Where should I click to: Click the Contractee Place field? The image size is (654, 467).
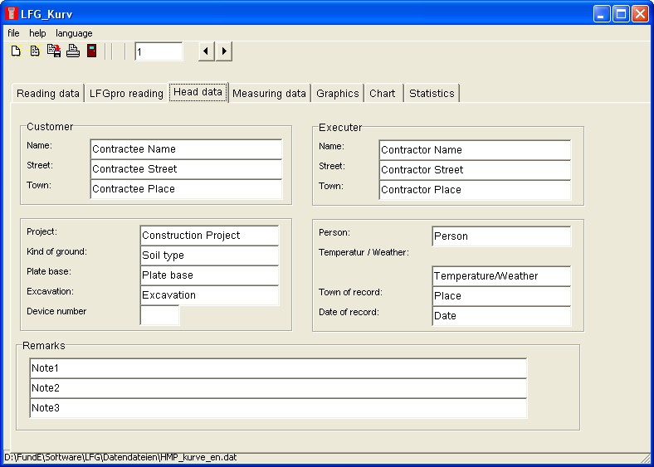click(x=186, y=189)
